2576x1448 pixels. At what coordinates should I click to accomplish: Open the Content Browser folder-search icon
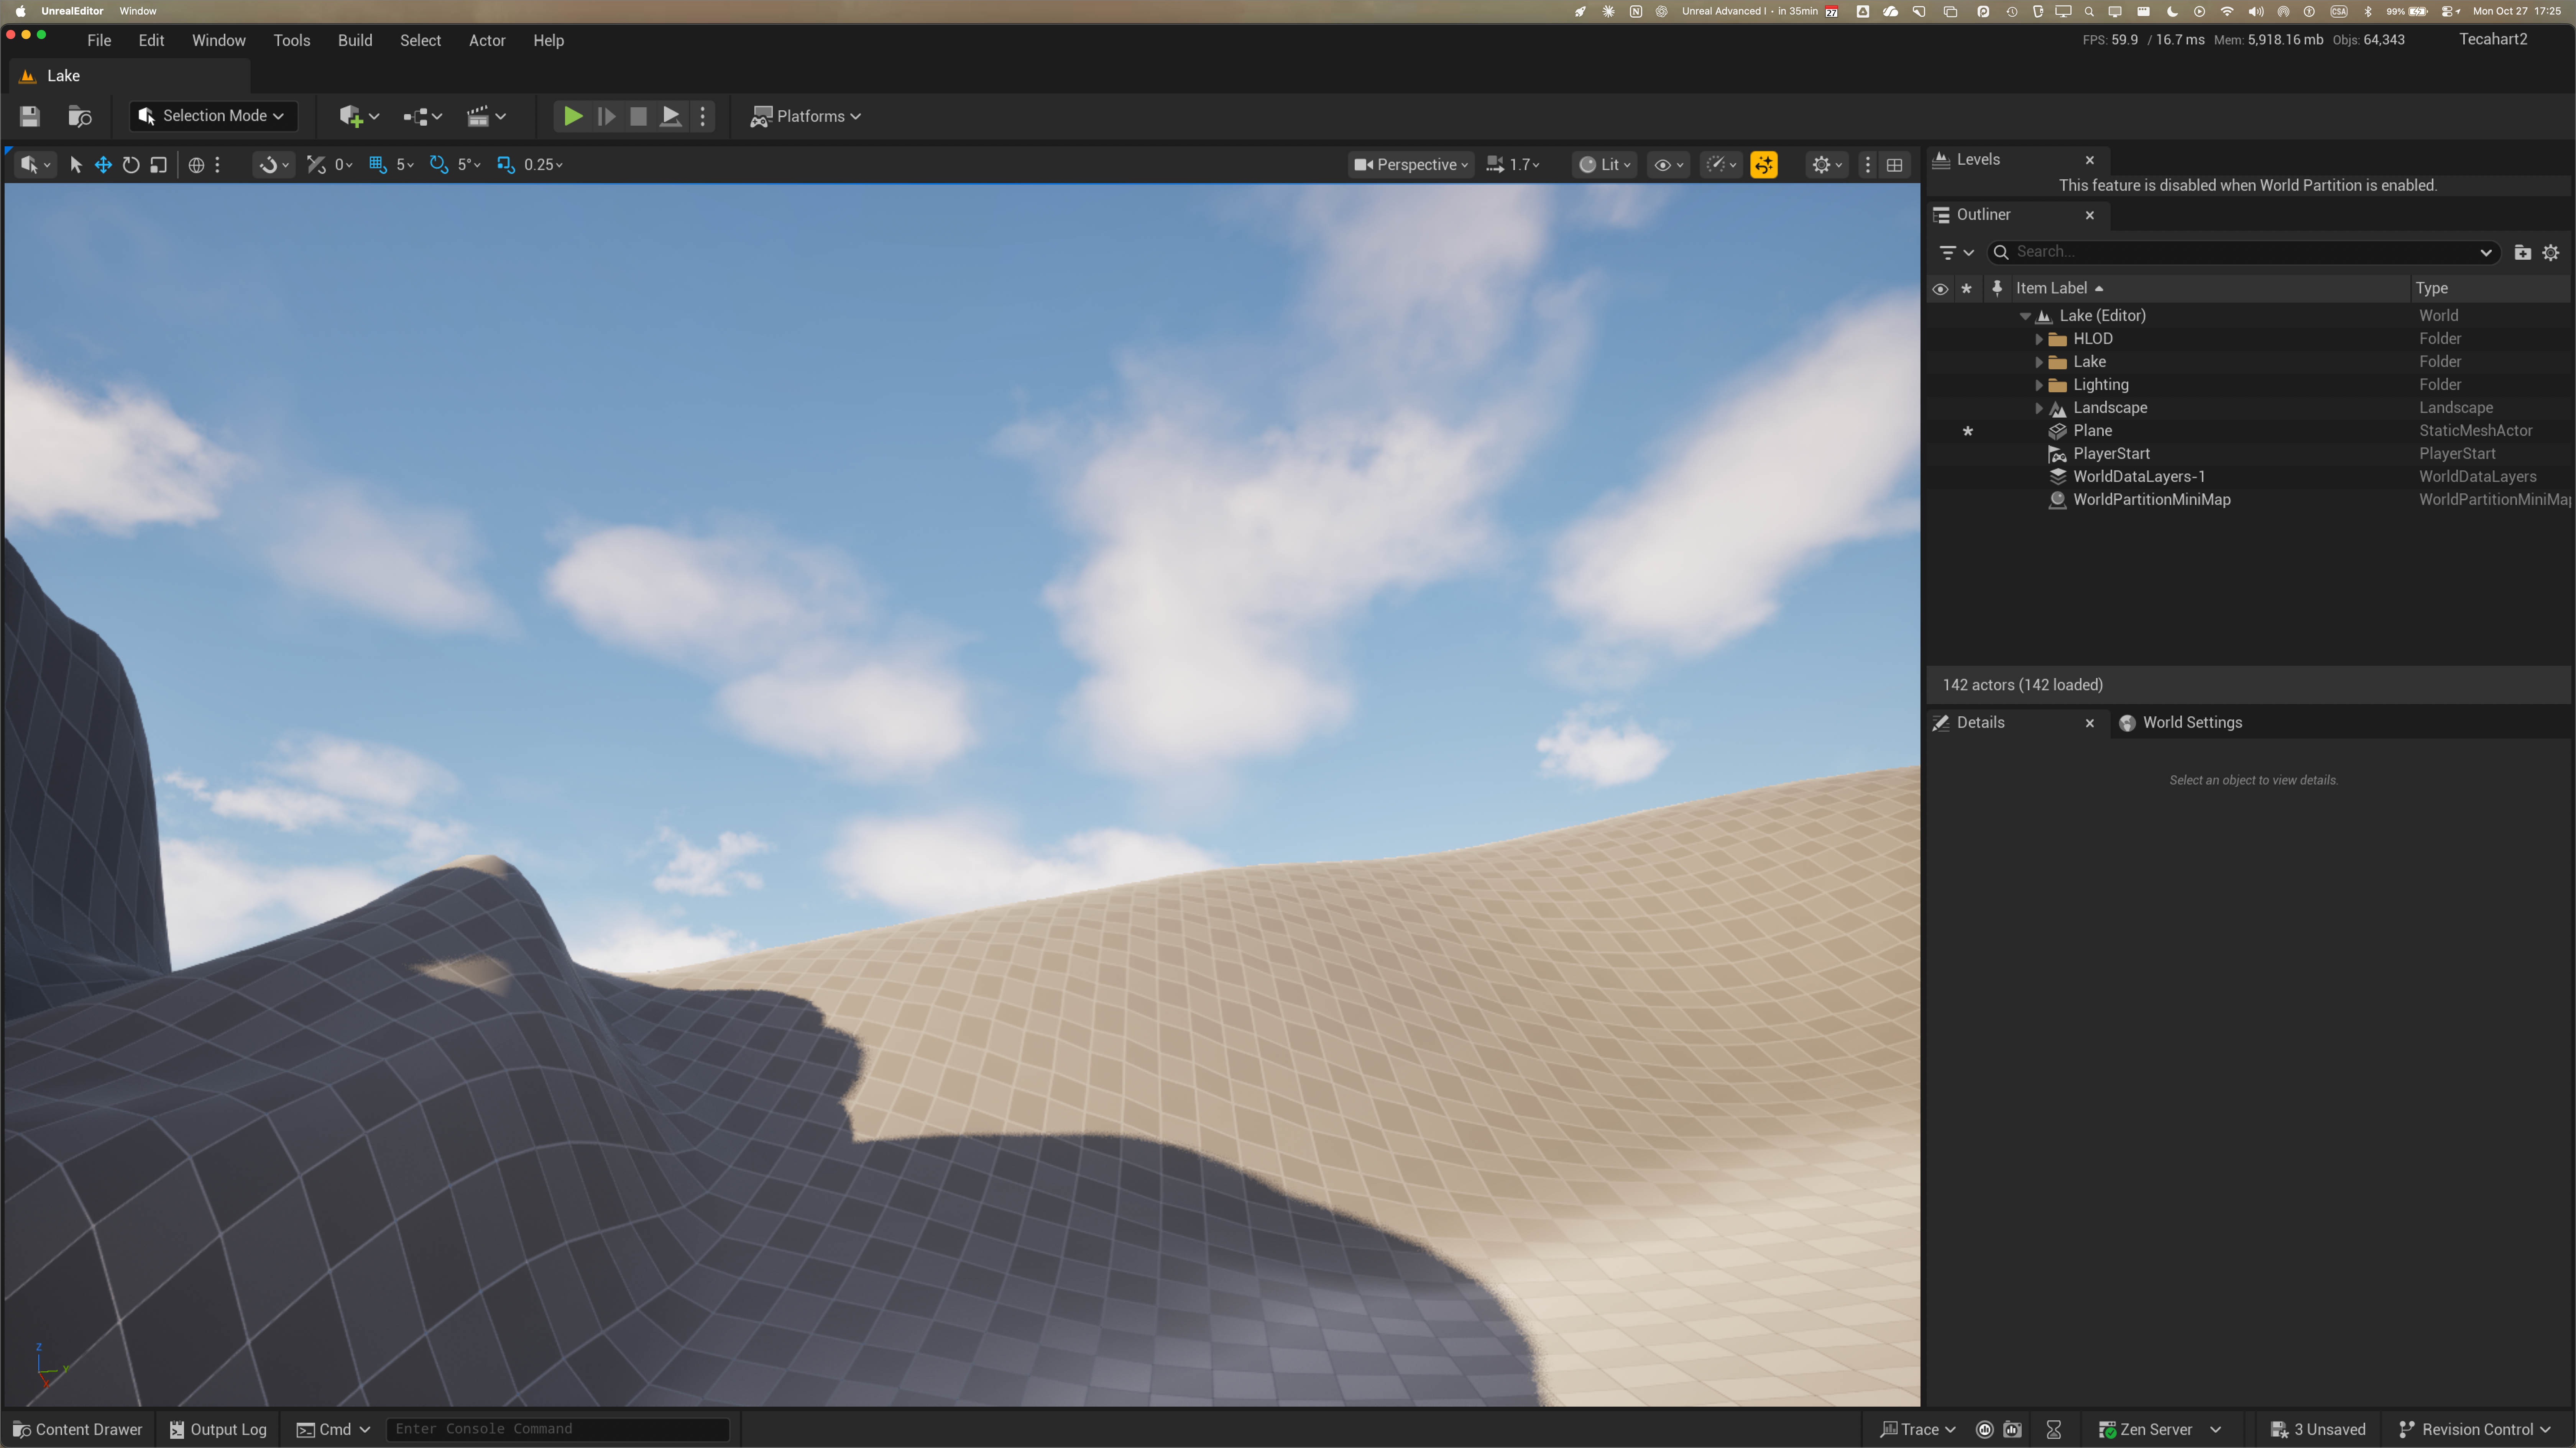[x=80, y=116]
